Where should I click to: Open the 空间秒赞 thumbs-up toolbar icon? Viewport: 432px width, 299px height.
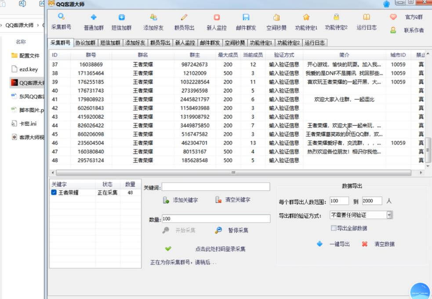[x=276, y=17]
